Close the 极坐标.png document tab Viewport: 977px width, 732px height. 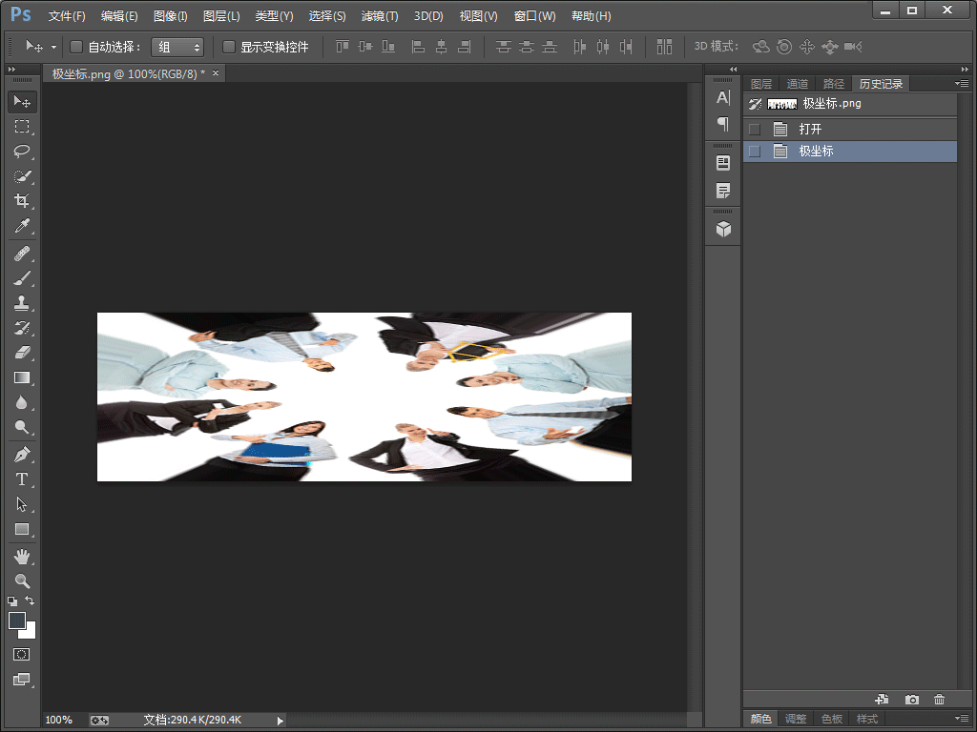click(216, 73)
